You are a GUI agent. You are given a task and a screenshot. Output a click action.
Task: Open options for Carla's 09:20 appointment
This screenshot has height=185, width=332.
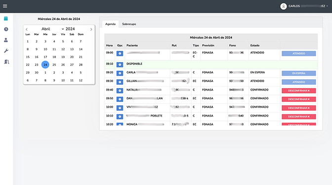click(x=120, y=73)
